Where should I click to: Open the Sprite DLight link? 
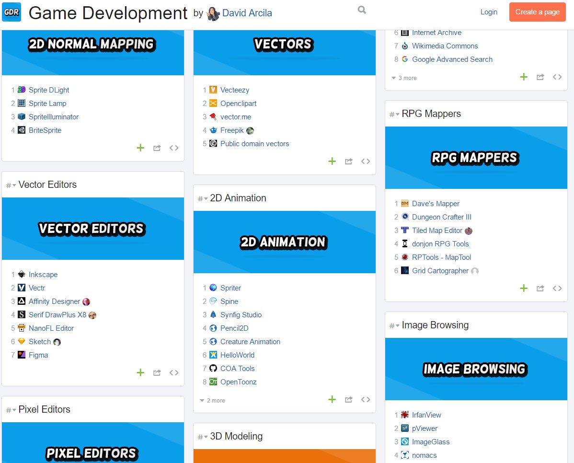[49, 90]
